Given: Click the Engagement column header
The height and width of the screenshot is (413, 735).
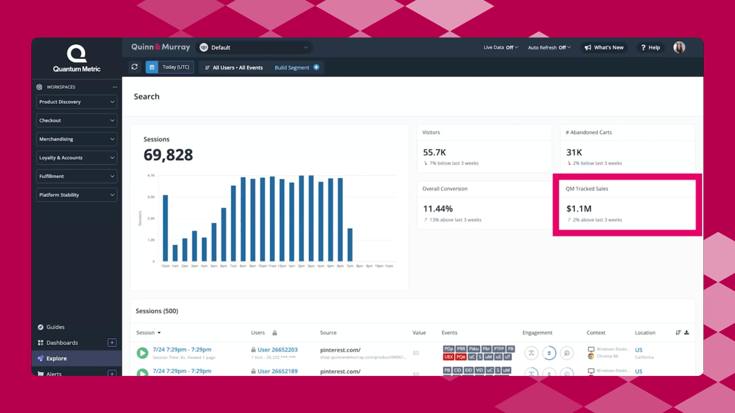Looking at the screenshot, I should coord(537,333).
